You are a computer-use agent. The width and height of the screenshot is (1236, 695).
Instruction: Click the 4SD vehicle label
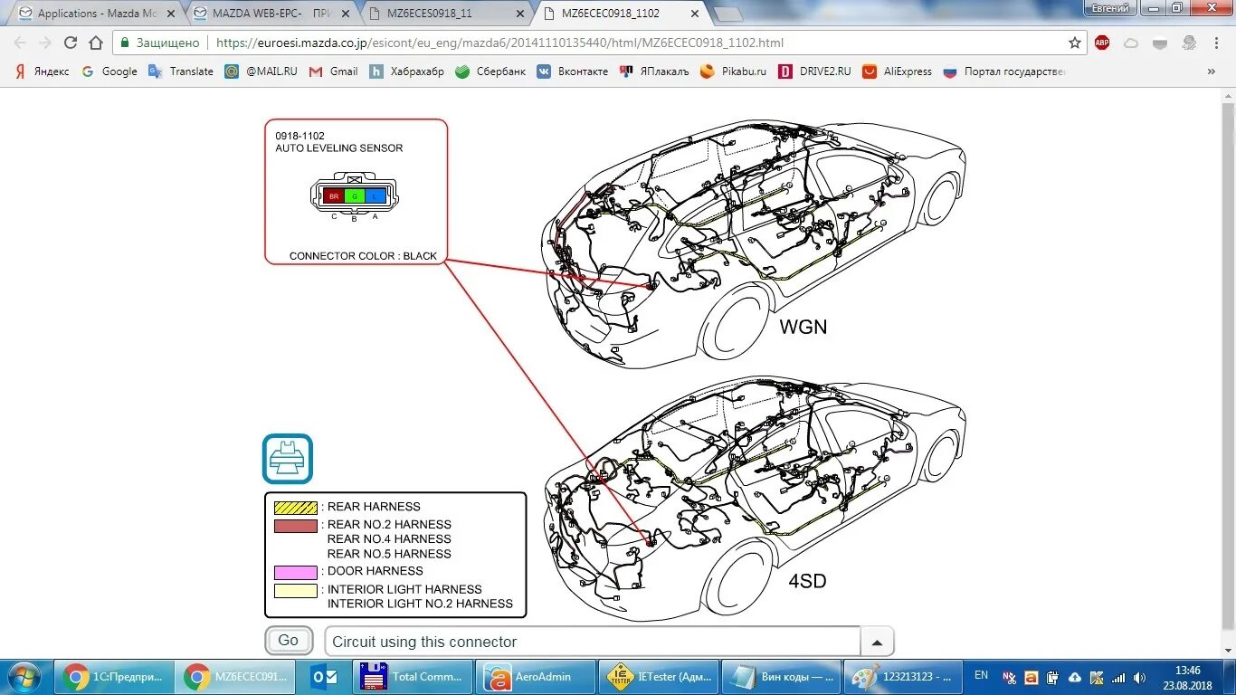click(x=806, y=581)
